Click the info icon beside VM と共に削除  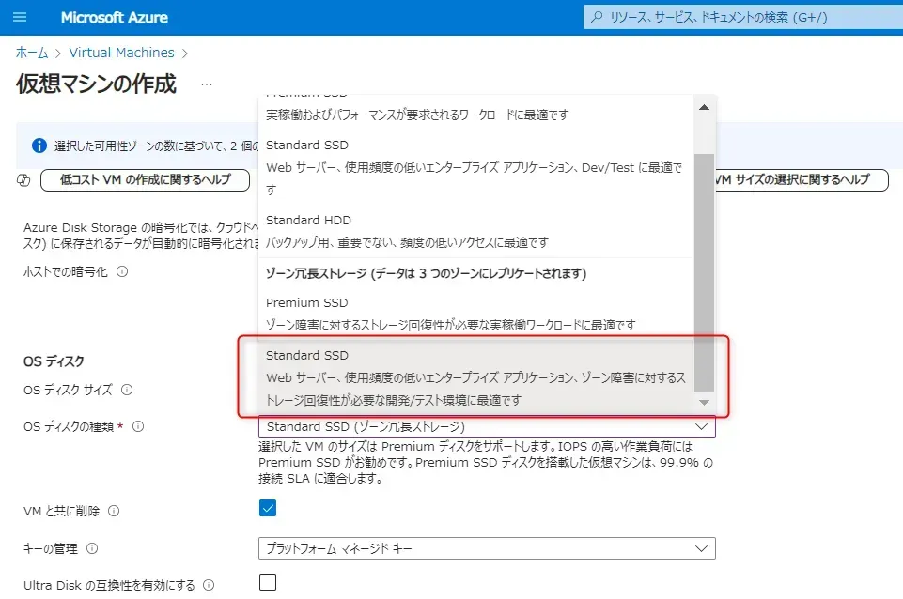click(114, 512)
